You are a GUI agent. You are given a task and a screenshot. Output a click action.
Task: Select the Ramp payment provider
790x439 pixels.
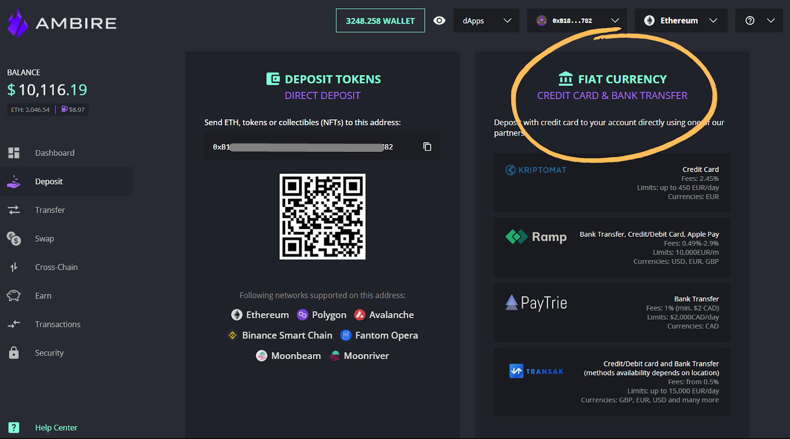(612, 248)
